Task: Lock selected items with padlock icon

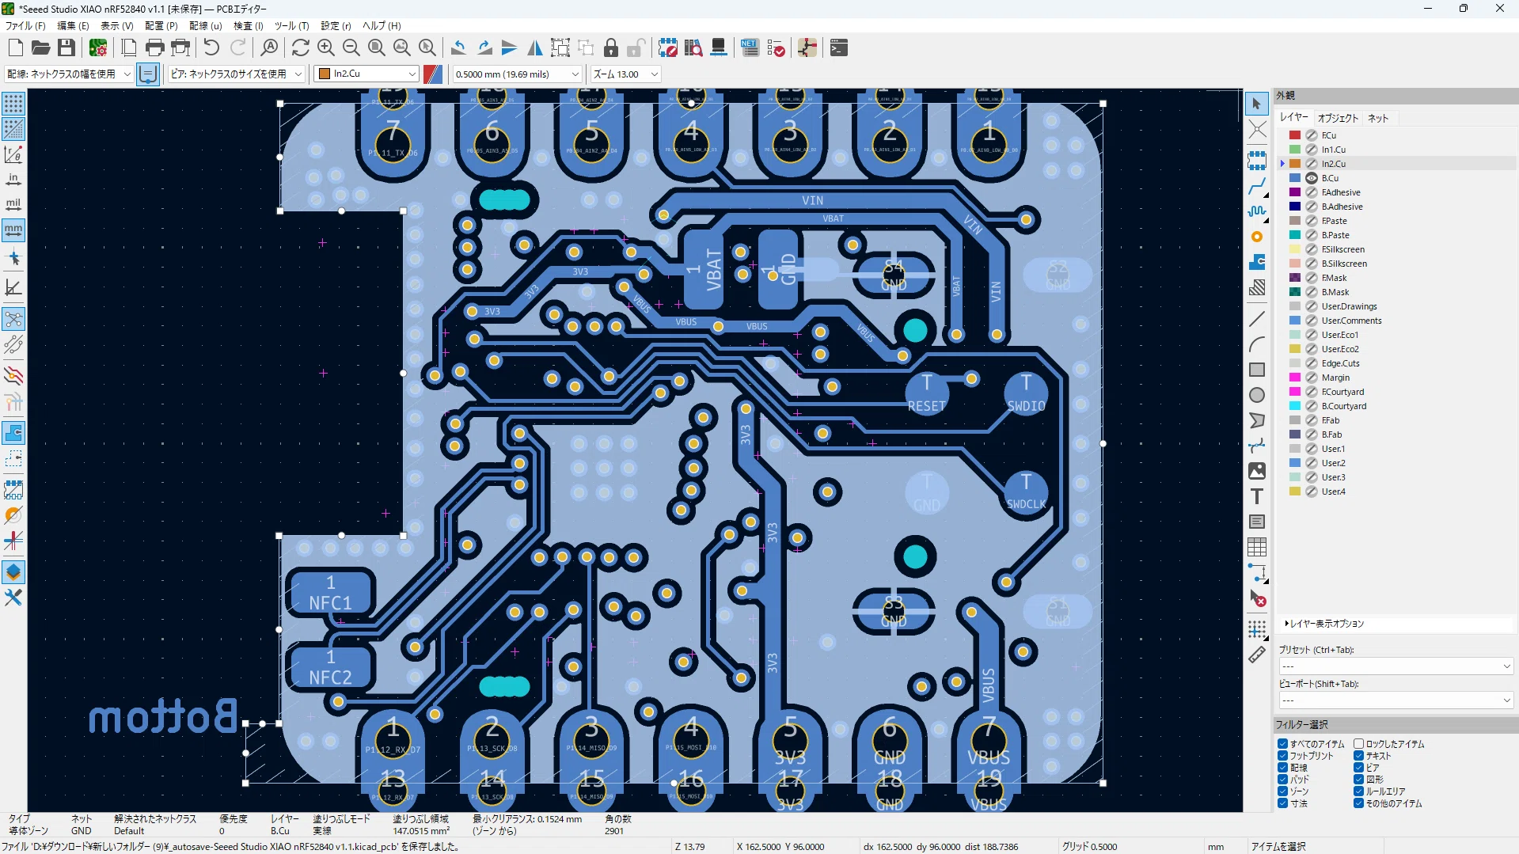Action: [611, 48]
